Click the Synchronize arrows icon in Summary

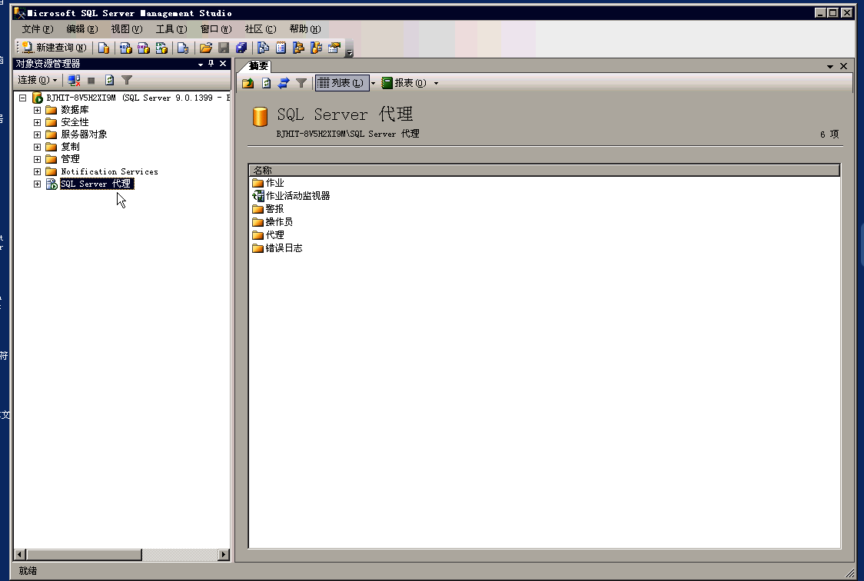pos(283,83)
